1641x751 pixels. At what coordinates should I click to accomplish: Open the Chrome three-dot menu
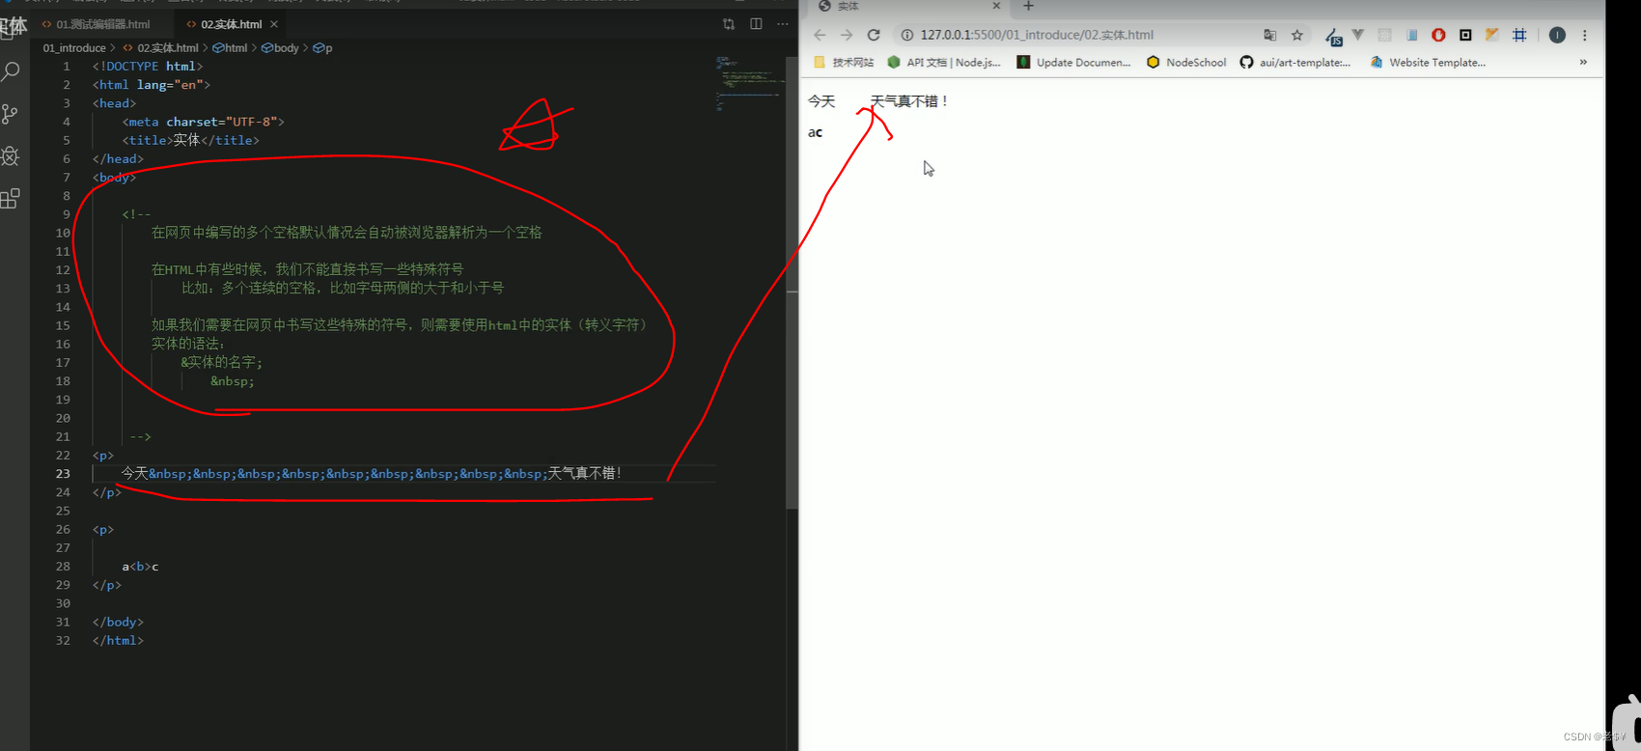[1584, 35]
